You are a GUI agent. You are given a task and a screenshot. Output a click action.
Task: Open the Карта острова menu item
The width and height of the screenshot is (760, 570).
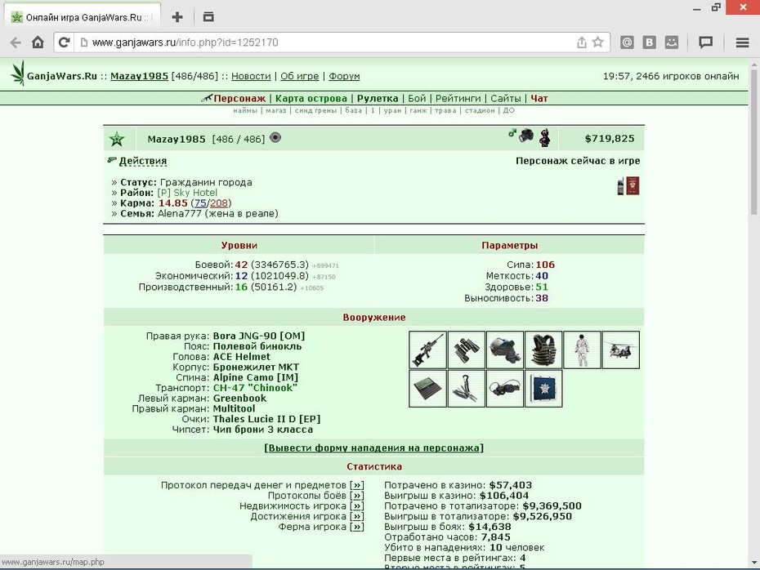coord(311,98)
